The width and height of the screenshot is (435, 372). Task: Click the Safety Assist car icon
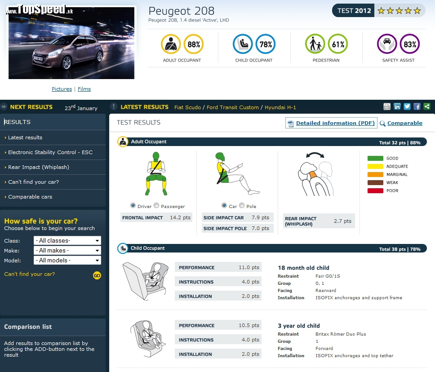tap(387, 44)
